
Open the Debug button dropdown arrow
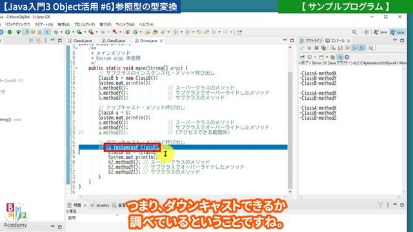(62, 32)
